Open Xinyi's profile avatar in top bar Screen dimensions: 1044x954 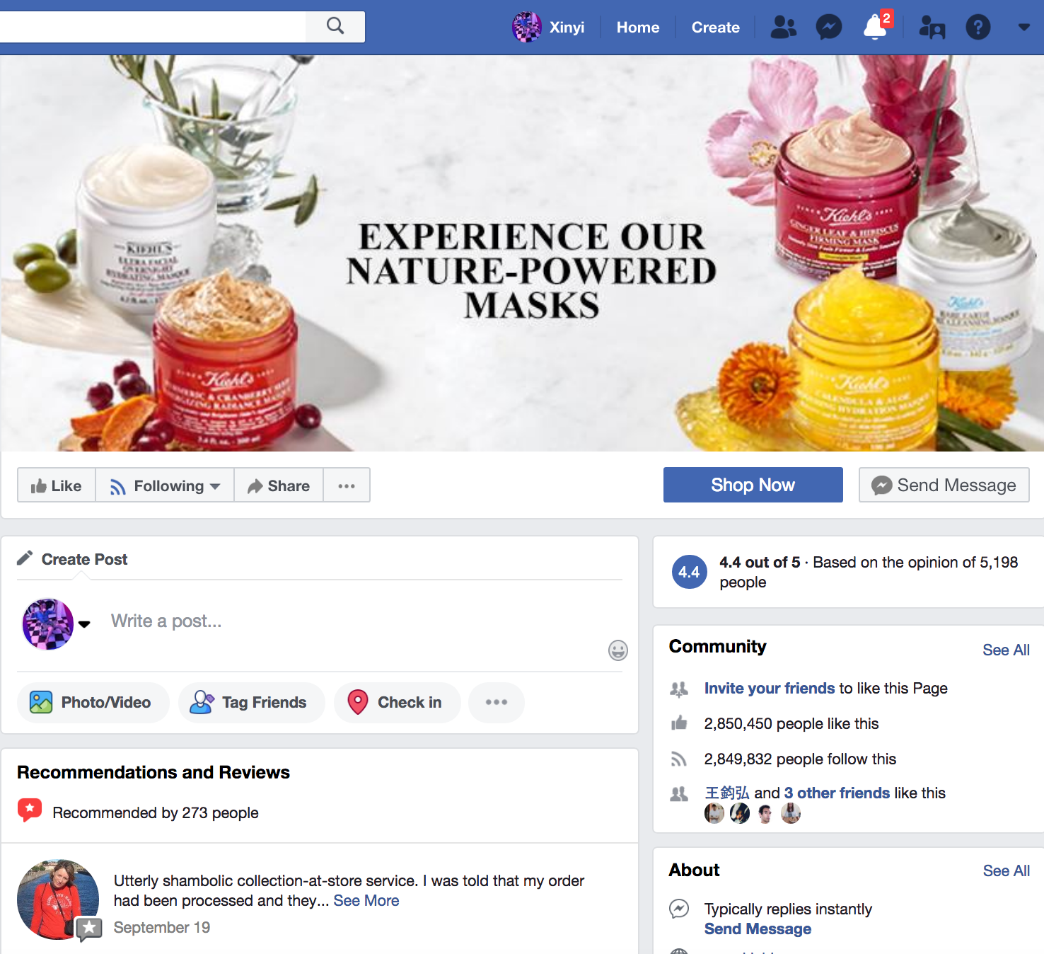(x=527, y=27)
